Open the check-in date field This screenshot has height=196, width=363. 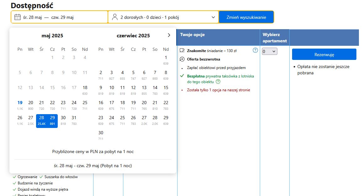tap(33, 17)
